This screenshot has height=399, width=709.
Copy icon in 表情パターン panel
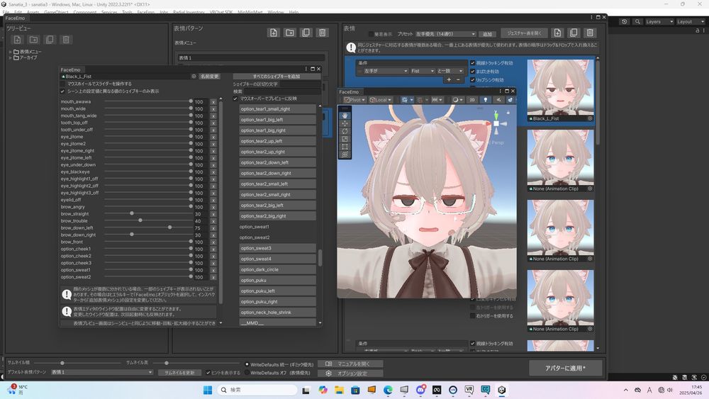coord(306,33)
